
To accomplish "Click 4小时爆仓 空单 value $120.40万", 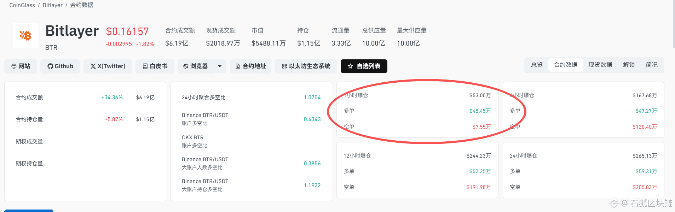I will click(x=645, y=127).
